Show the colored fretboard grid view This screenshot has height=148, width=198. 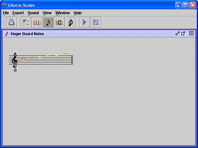coord(37,23)
